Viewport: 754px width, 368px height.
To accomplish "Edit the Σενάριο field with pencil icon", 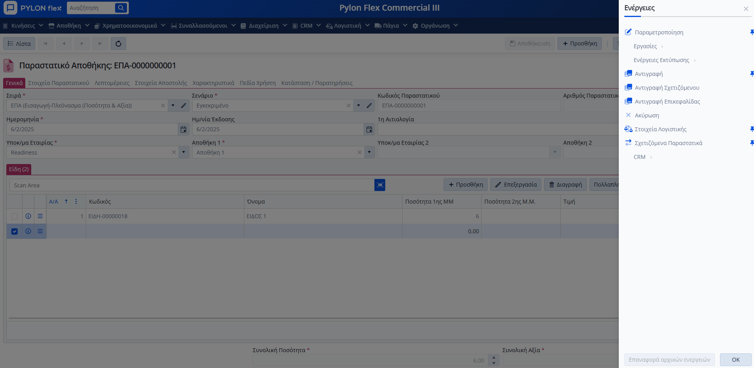I will coord(369,106).
